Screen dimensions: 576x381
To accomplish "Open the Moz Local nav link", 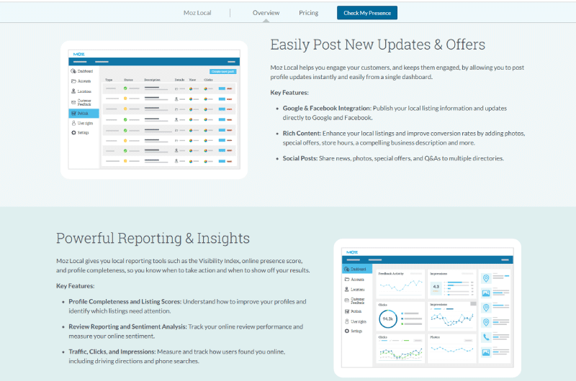I will point(197,13).
